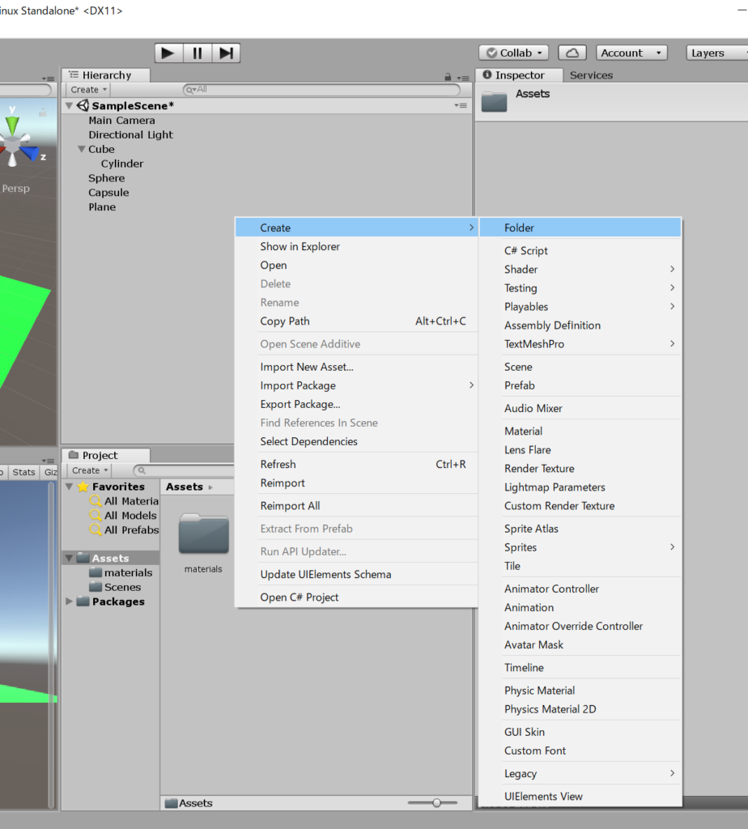This screenshot has height=829, width=748.
Task: Open the Collab dropdown
Action: [x=513, y=53]
